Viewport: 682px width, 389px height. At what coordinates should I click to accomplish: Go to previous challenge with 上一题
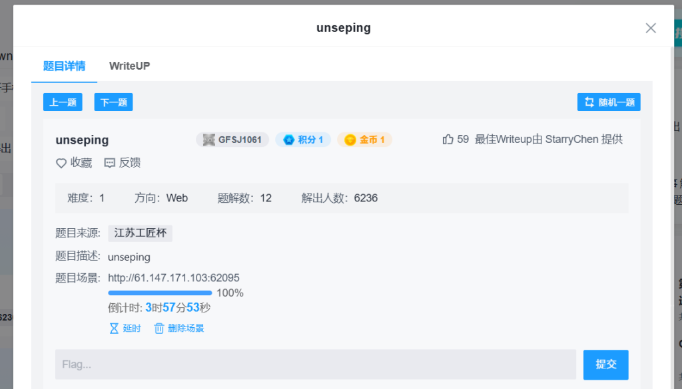pyautogui.click(x=63, y=102)
